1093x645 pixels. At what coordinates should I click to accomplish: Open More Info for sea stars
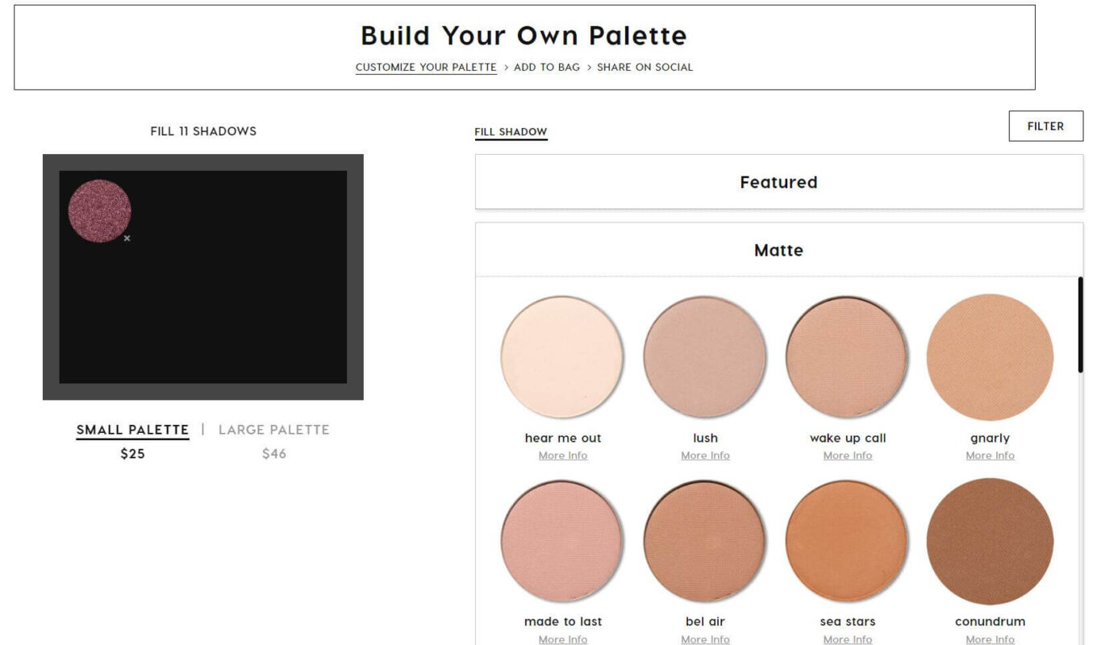(848, 639)
